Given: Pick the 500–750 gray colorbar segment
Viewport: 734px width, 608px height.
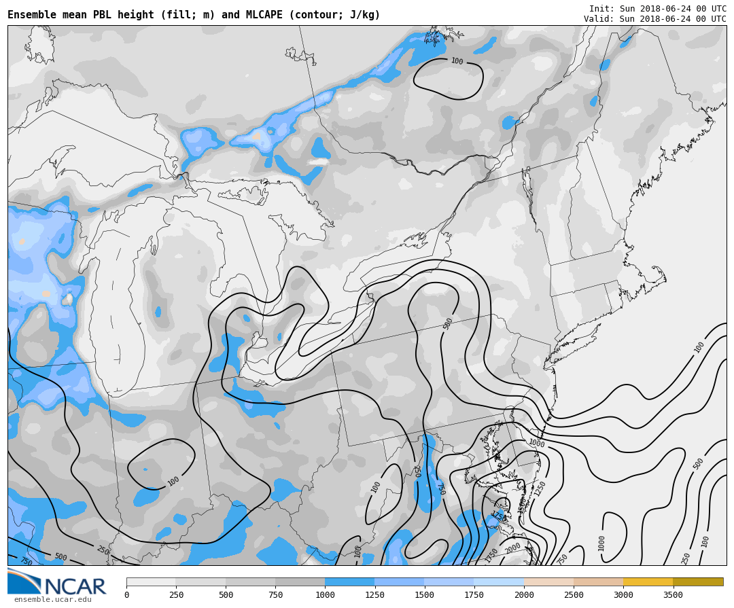Looking at the screenshot, I should tap(250, 582).
